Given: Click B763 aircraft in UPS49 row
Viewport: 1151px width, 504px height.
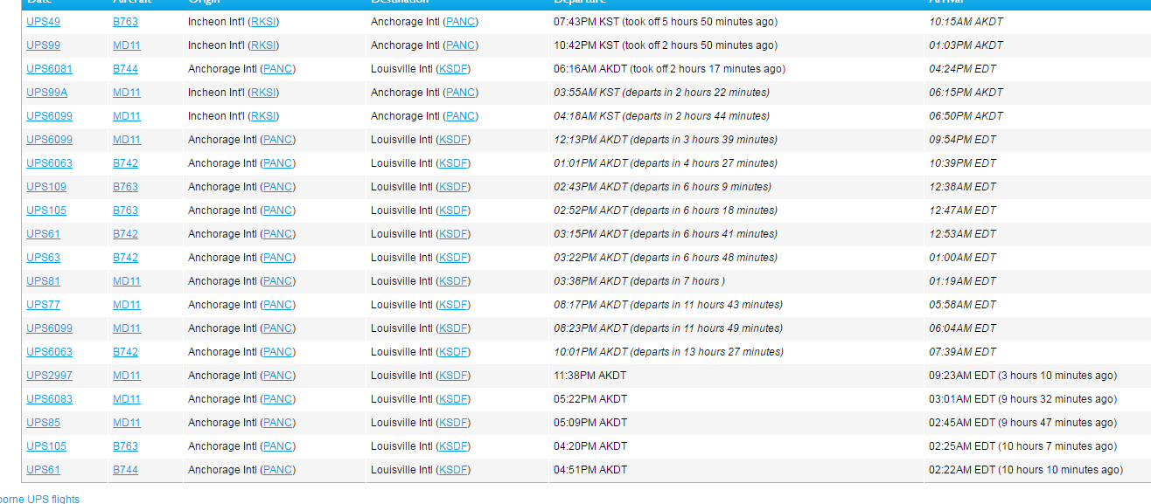Looking at the screenshot, I should [x=125, y=22].
